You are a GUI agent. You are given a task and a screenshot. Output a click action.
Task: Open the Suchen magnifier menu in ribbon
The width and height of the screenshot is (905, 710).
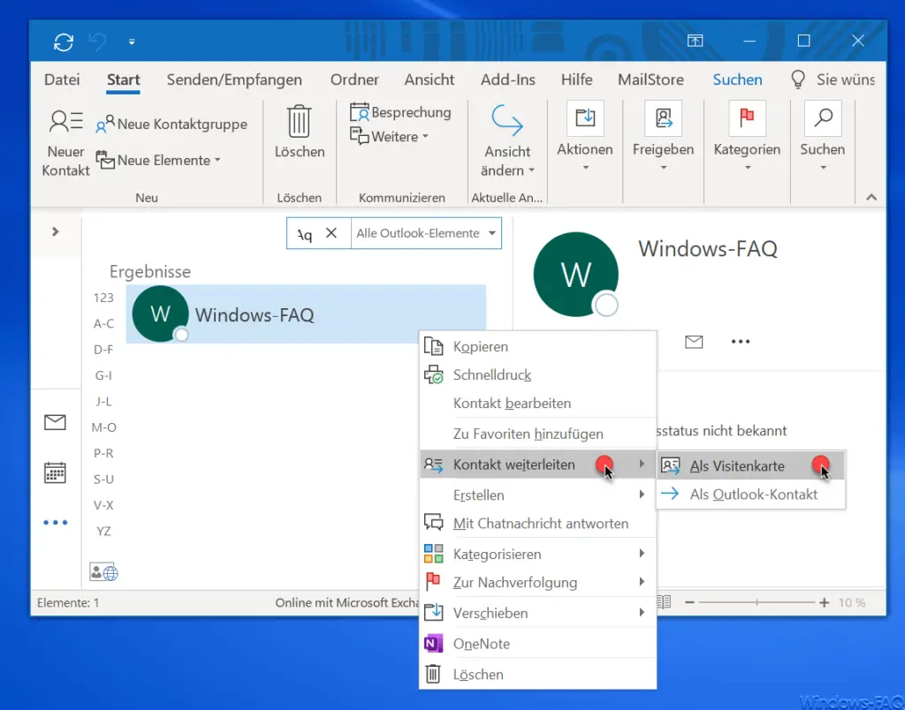[x=823, y=137]
